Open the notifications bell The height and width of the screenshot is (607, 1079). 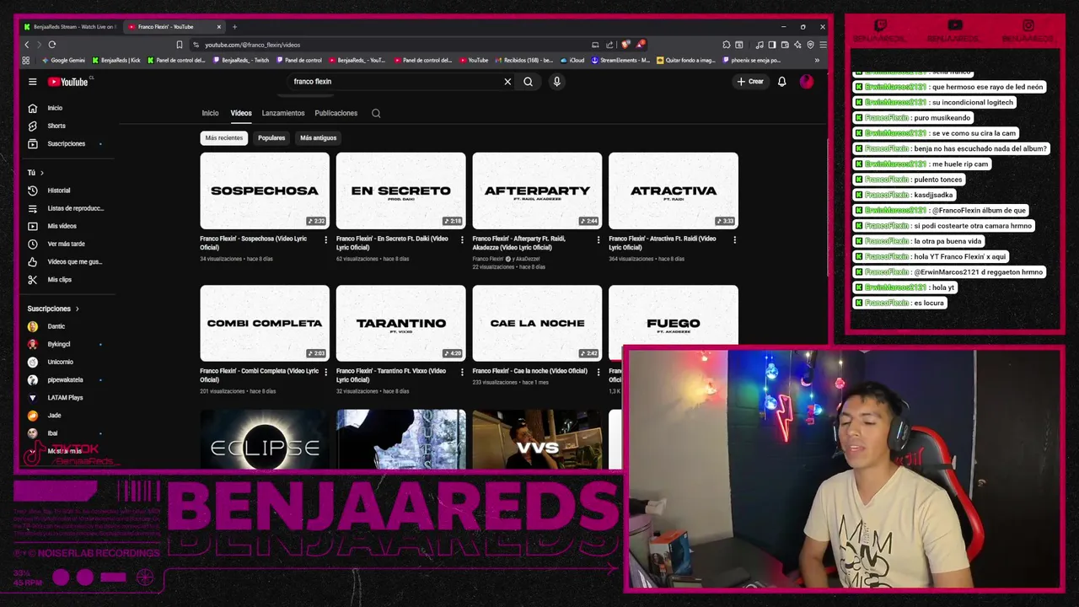click(x=781, y=82)
